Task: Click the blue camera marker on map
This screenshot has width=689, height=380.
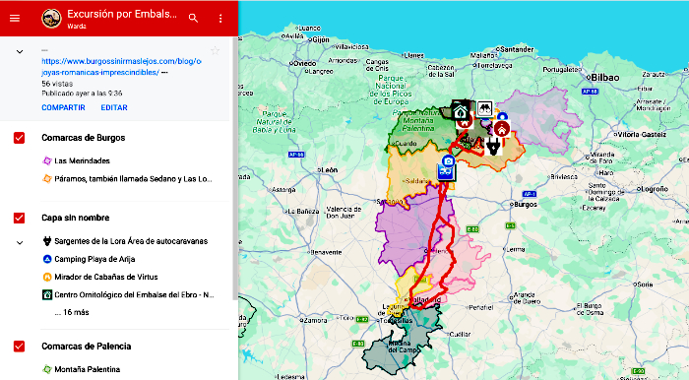Action: [448, 161]
